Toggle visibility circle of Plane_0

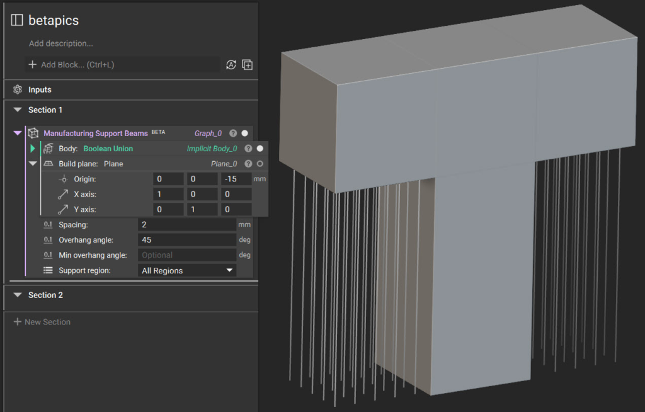coord(260,163)
